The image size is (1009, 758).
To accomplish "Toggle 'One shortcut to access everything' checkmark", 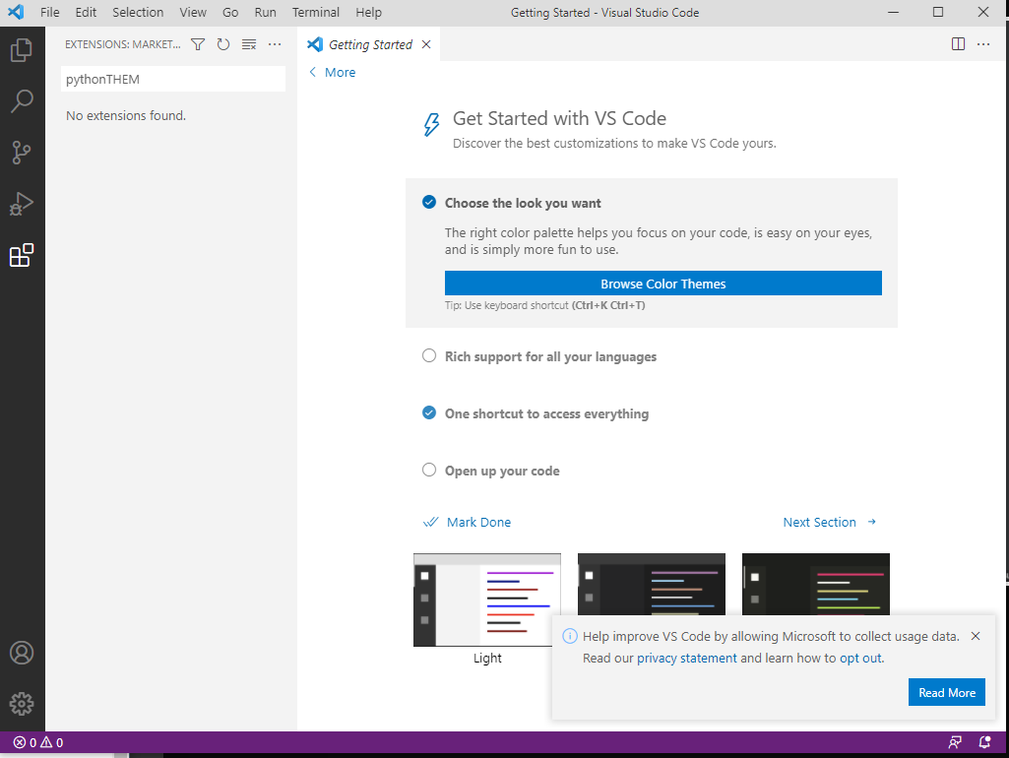I will 428,412.
